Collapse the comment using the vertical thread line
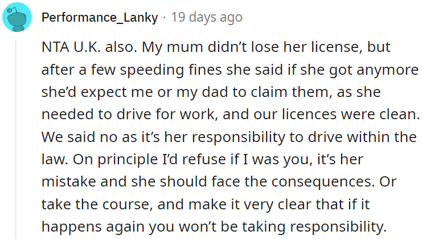This screenshot has height=239, width=422. 17,137
